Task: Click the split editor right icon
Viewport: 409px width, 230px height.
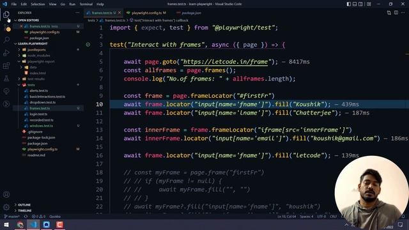Action: point(396,13)
